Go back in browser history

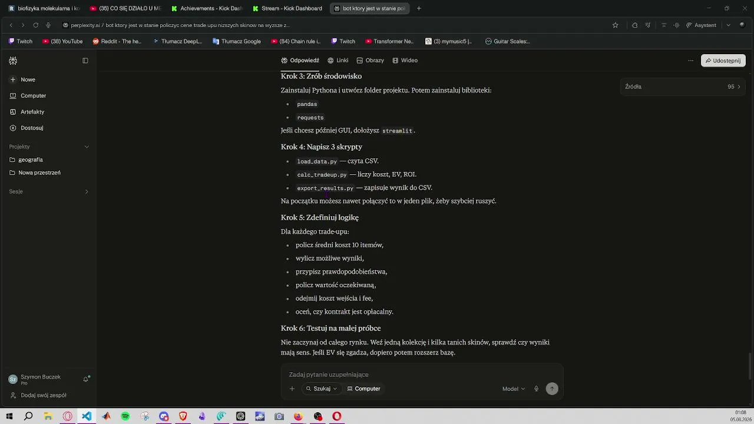11,25
